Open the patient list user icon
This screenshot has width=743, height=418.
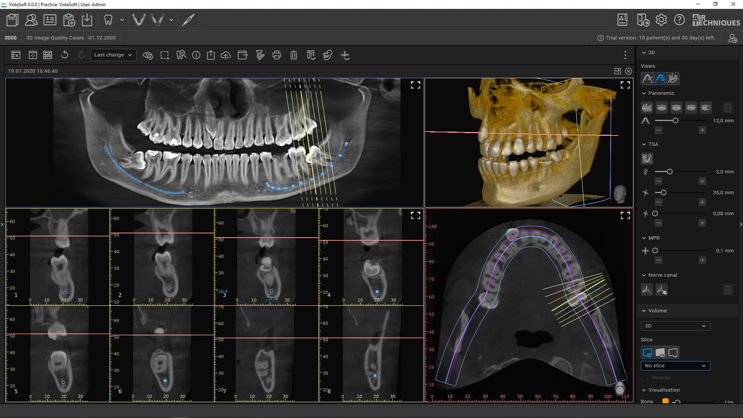31,20
